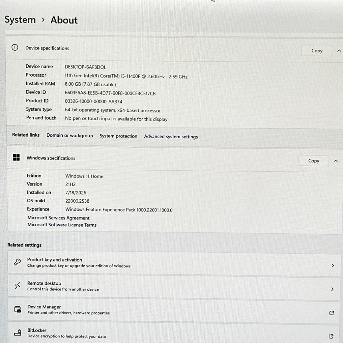The height and width of the screenshot is (343, 343).
Task: Click Product ID 00326-10000-00000-AA374
Action: tap(93, 101)
